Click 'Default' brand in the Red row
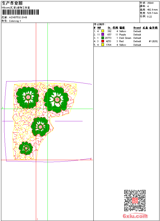The image size is (160, 221). click(137, 41)
